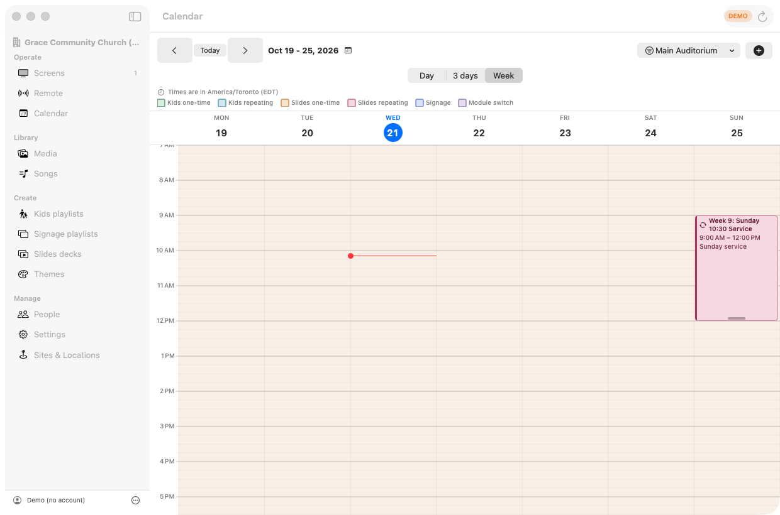Click the Grace Community Church organization name

(82, 42)
